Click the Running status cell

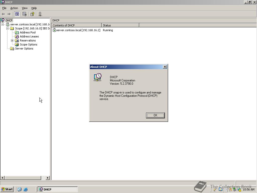click(108, 30)
